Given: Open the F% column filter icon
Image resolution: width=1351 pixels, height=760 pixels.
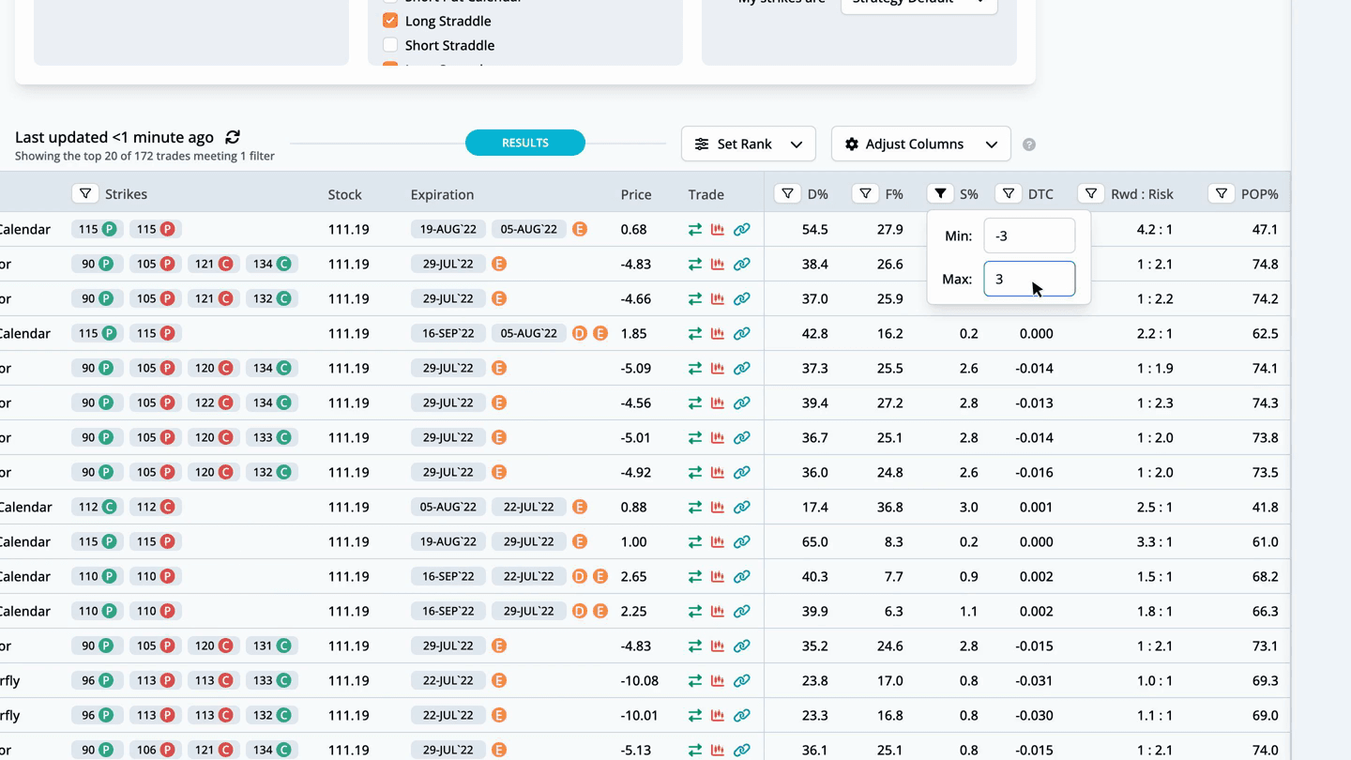Looking at the screenshot, I should [x=864, y=193].
